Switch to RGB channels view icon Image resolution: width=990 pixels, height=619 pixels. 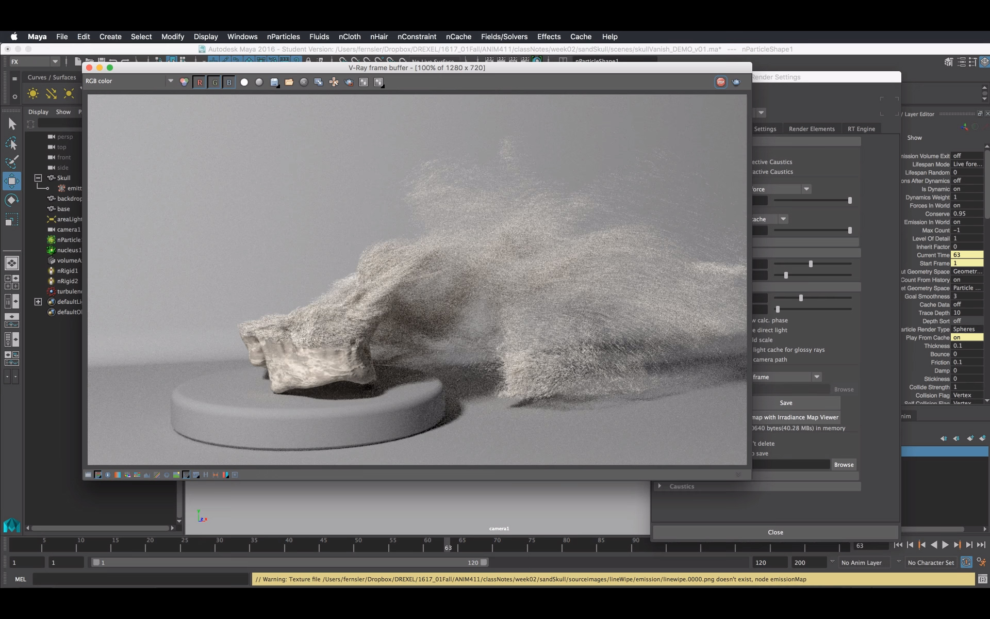coord(184,82)
